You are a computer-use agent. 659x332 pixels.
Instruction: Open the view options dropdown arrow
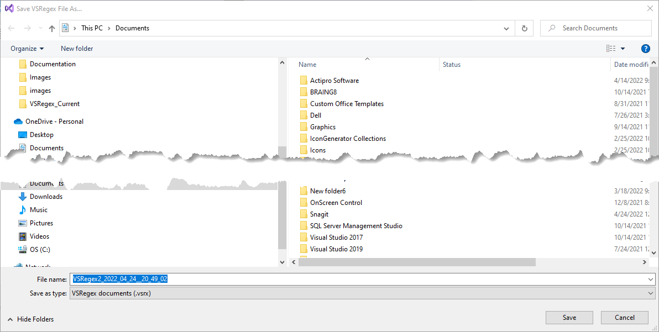click(x=623, y=49)
